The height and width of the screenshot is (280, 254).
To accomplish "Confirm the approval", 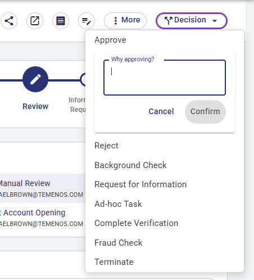I will pyautogui.click(x=205, y=111).
